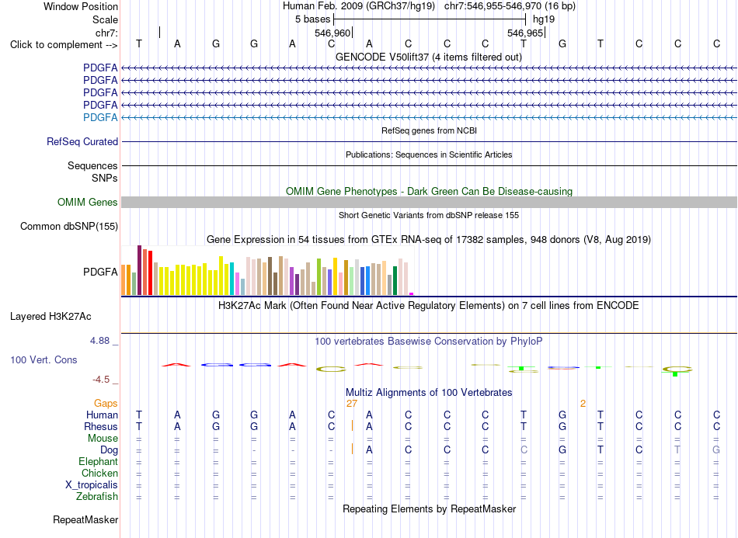Click 'RefSeq genes from NCBI' track title
Screen dimensions: 738x538
(x=429, y=130)
